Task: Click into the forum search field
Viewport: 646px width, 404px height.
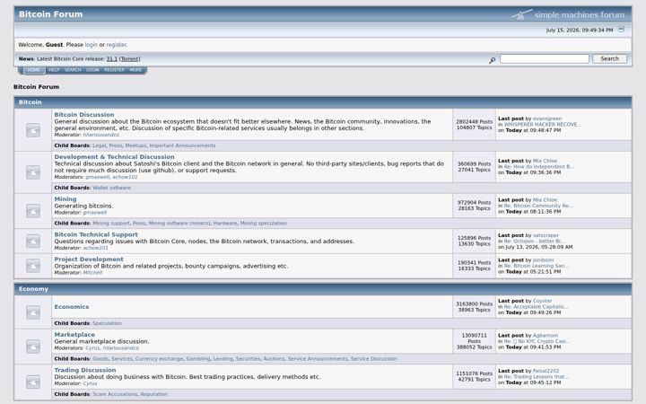Action: (545, 59)
